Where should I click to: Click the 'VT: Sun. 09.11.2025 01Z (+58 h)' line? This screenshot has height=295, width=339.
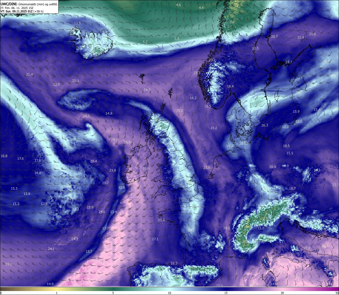pos(22,11)
